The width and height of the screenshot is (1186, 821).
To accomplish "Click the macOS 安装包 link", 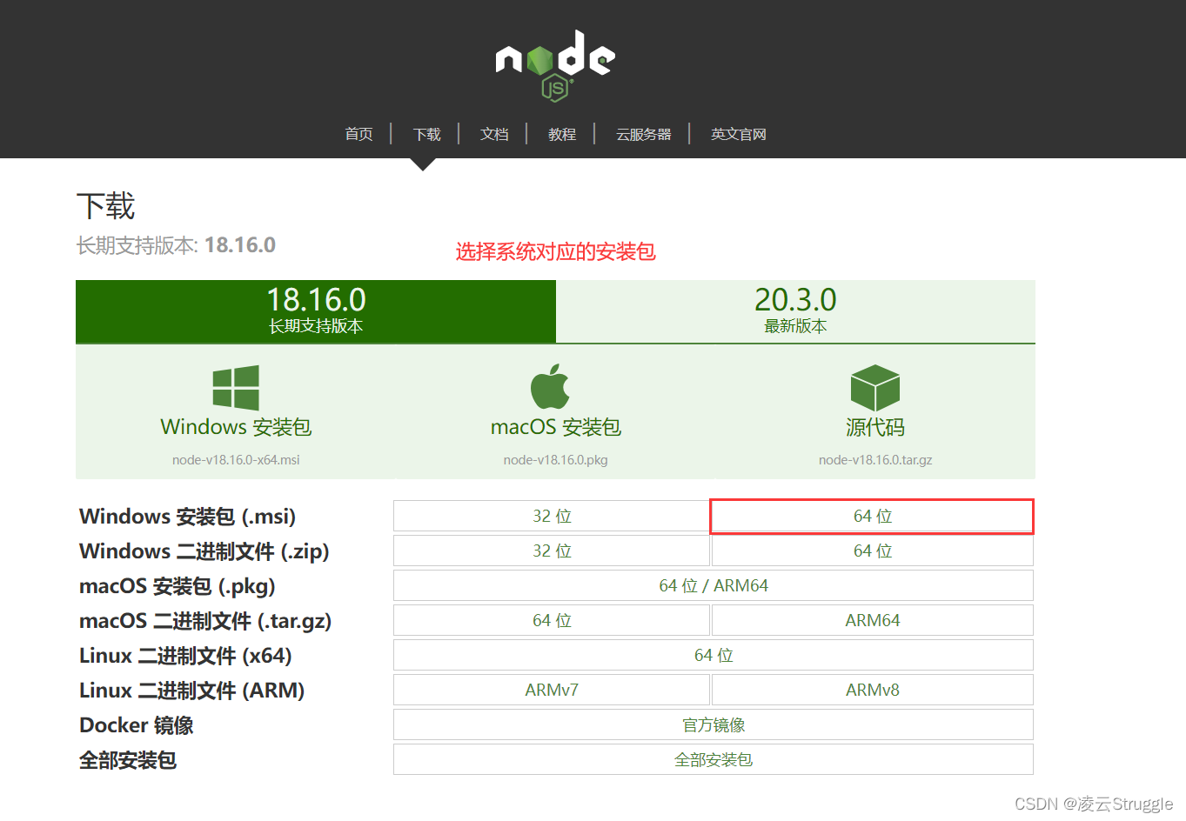I will [556, 427].
